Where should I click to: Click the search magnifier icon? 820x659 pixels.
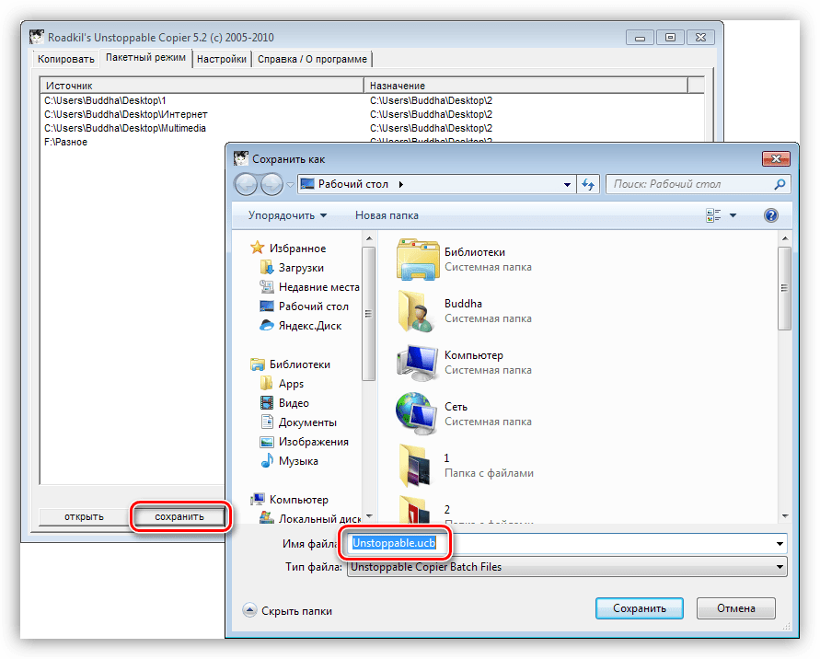(780, 184)
